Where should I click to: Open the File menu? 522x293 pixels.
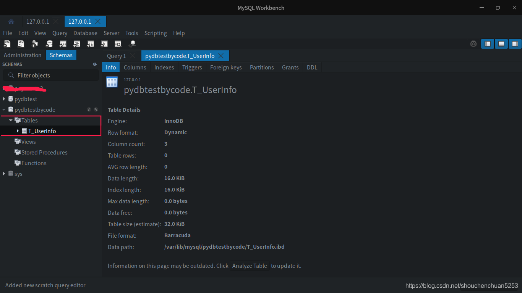[8, 33]
